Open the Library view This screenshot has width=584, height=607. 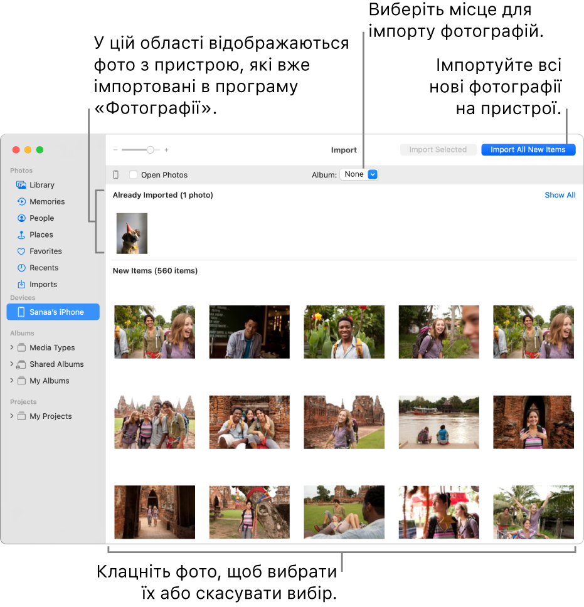[x=41, y=184]
